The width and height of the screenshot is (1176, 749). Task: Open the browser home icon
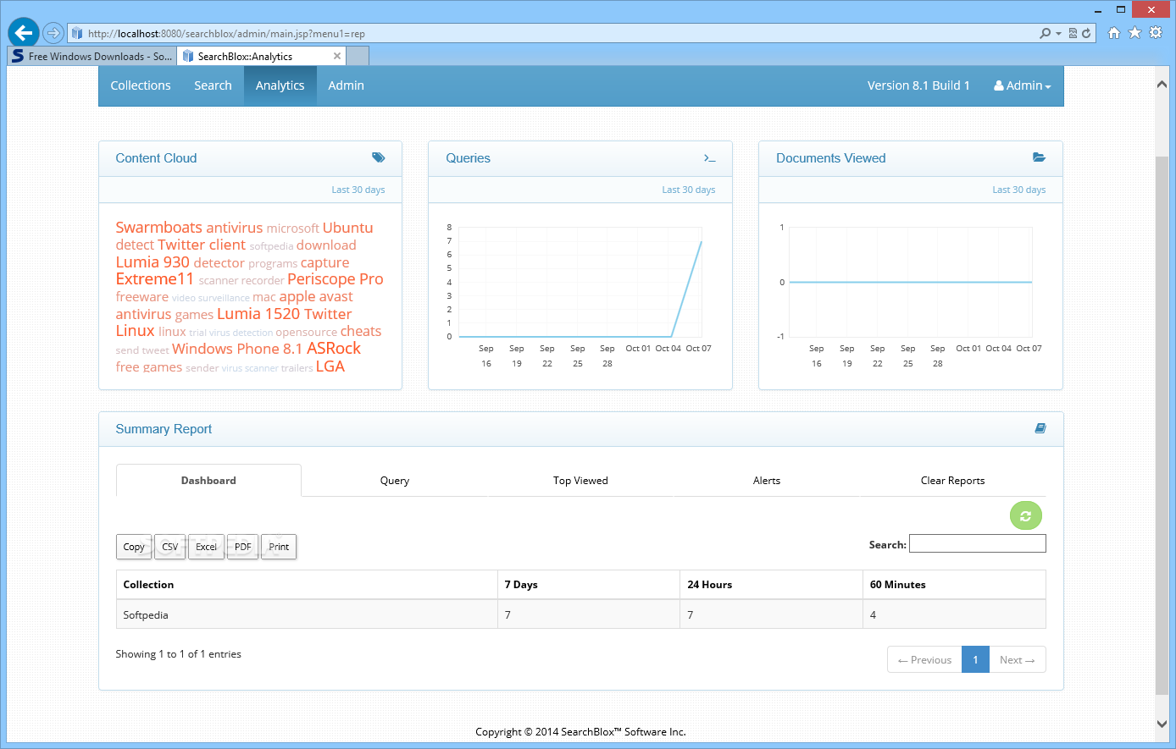1113,33
